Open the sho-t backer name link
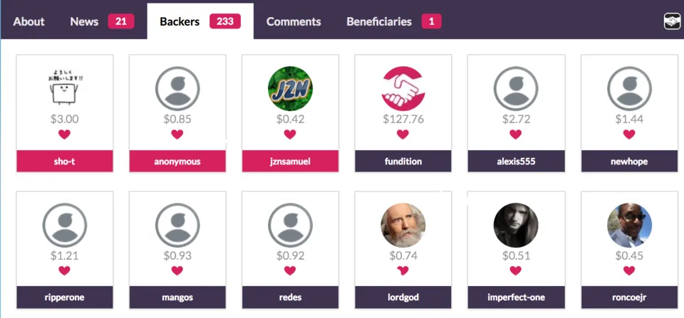The width and height of the screenshot is (684, 318). click(x=65, y=161)
